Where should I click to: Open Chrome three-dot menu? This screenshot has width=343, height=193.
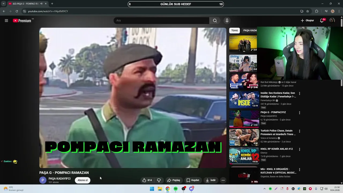coord(339,11)
